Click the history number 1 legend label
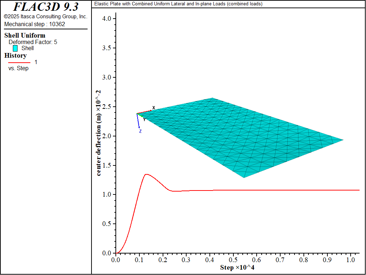 point(36,62)
